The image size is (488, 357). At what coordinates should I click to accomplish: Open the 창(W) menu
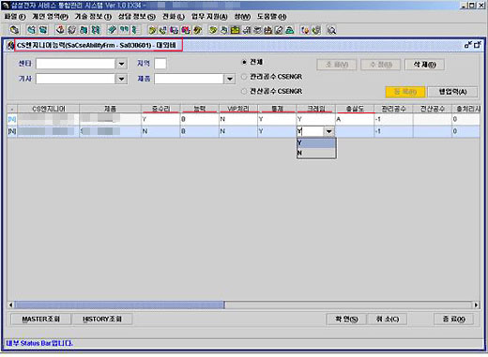click(242, 17)
